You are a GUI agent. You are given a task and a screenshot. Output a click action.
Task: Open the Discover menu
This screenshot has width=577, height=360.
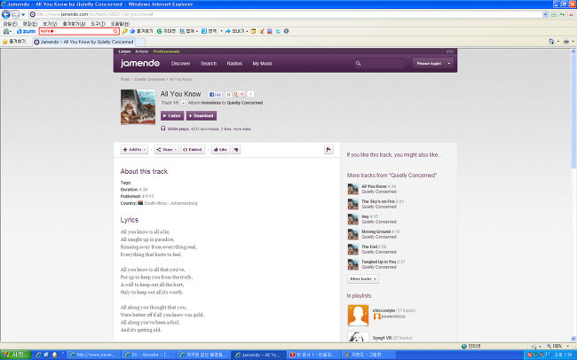tap(181, 64)
